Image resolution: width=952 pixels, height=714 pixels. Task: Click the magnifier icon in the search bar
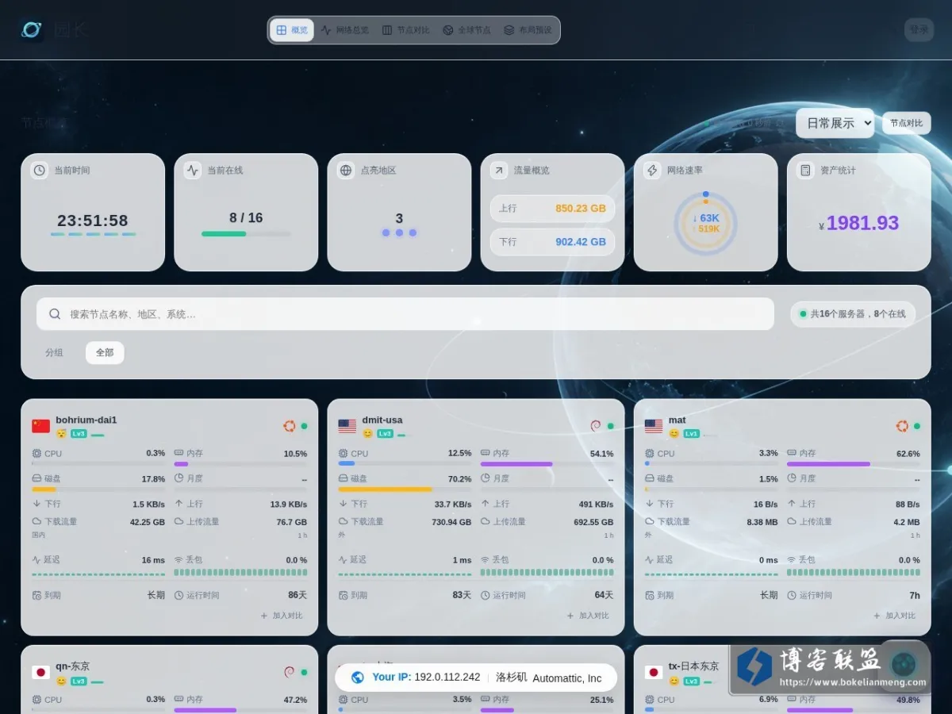coord(55,314)
